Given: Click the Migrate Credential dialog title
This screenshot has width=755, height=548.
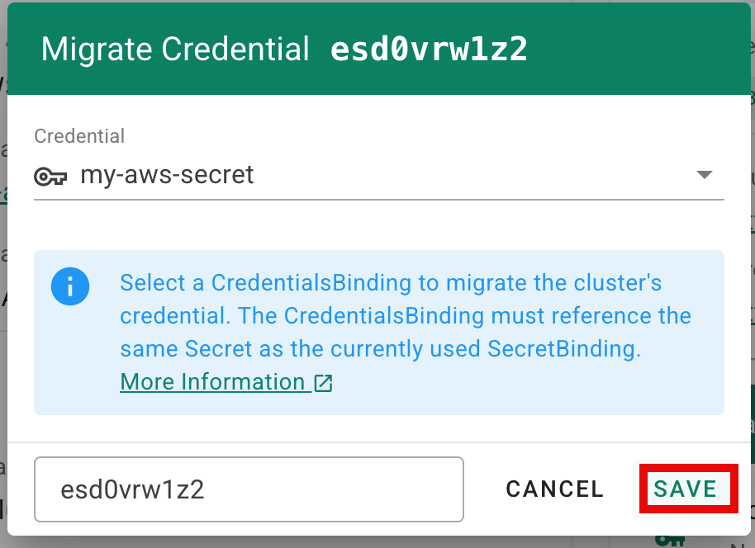Looking at the screenshot, I should coord(175,50).
